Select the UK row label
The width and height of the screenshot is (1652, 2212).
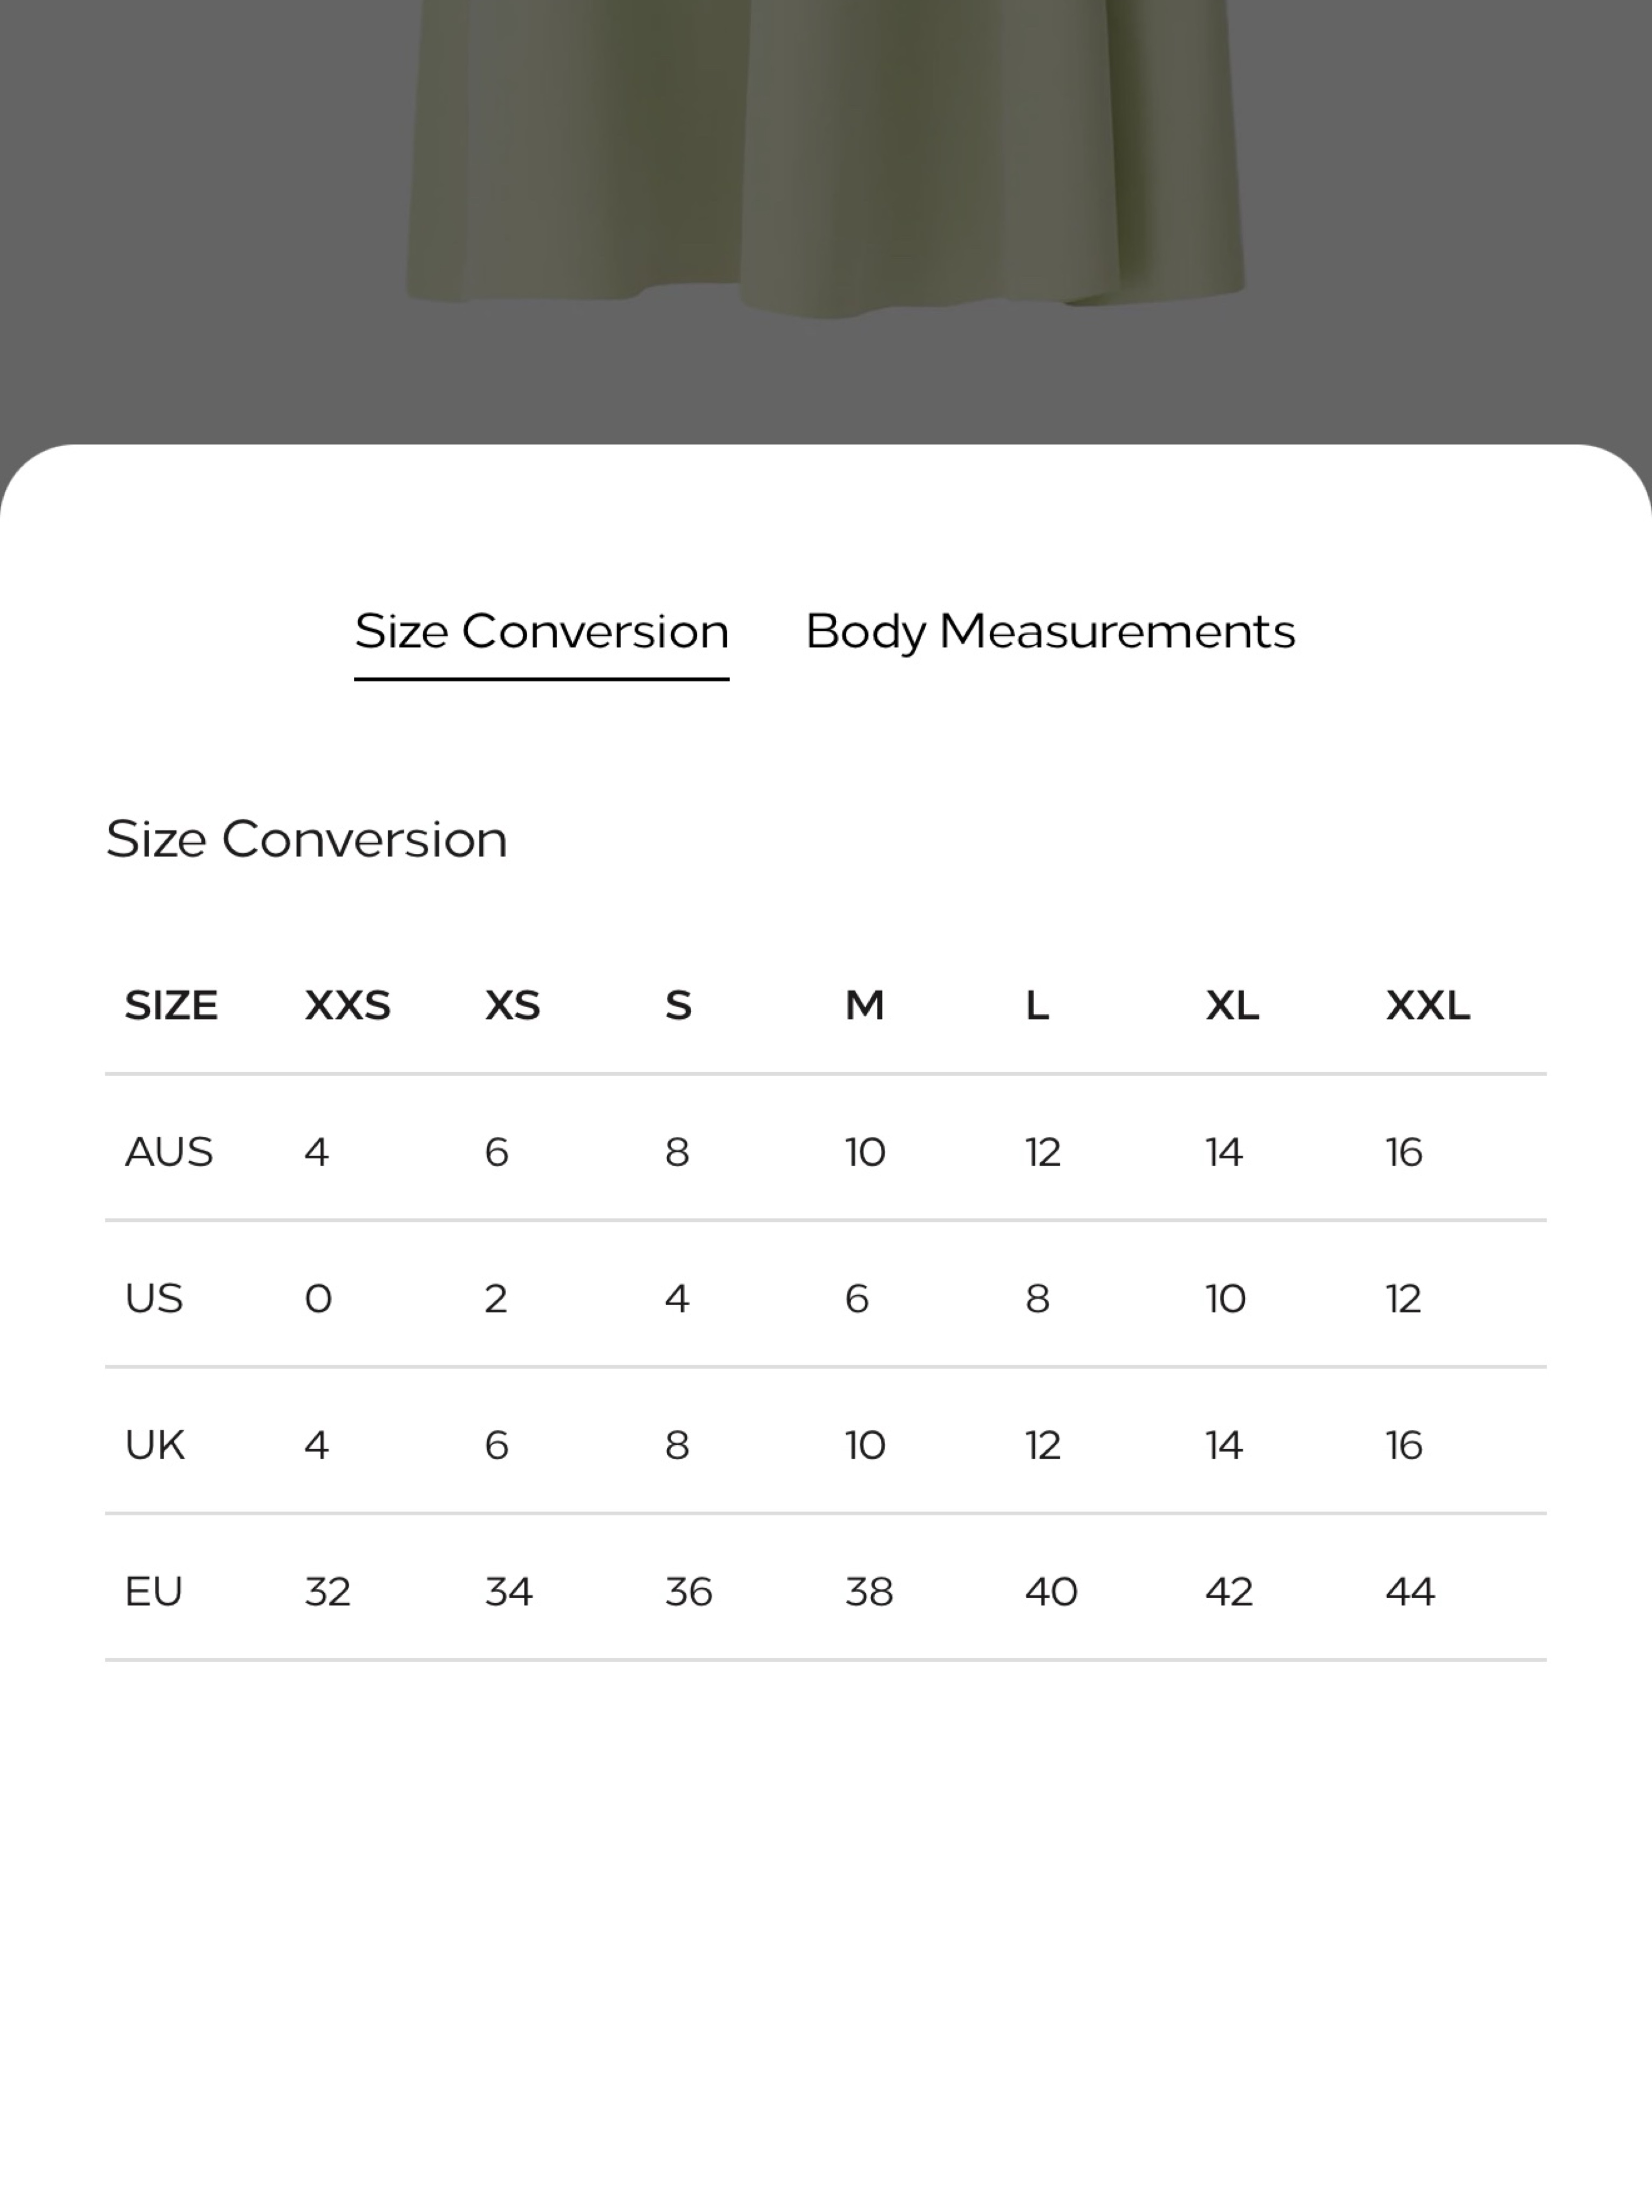(x=155, y=1445)
